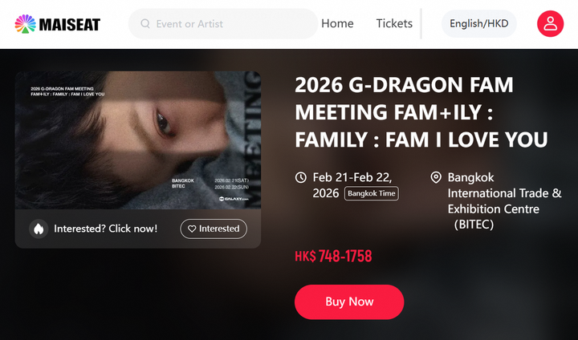Click the G-Dragon fan meeting poster image
The height and width of the screenshot is (340, 578).
point(138,140)
